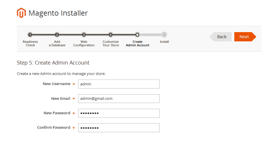This screenshot has width=275, height=149.
Task: Open the Readiness Check step label
Action: 30,43
